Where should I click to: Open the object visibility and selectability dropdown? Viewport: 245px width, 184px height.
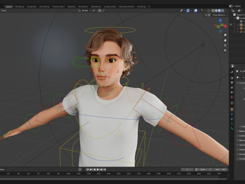click(183, 11)
